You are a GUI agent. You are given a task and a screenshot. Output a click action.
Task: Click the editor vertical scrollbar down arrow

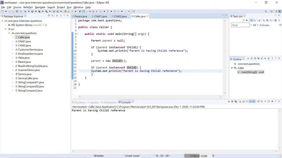[x=224, y=93]
